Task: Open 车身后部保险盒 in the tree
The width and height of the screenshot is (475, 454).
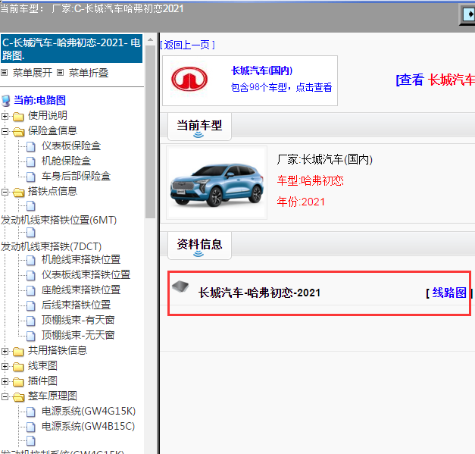Action: coord(76,177)
